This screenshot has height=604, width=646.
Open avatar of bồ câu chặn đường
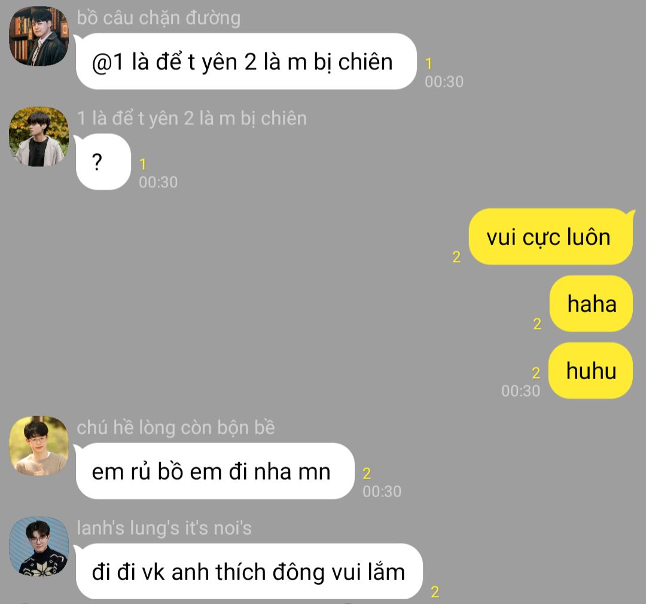(x=39, y=36)
